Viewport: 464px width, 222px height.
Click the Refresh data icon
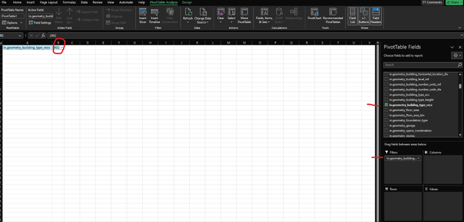tap(188, 12)
